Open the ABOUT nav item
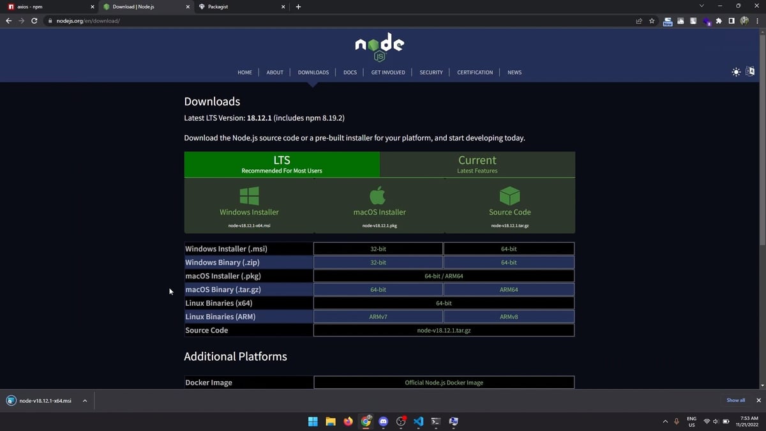The image size is (766, 431). (x=274, y=72)
